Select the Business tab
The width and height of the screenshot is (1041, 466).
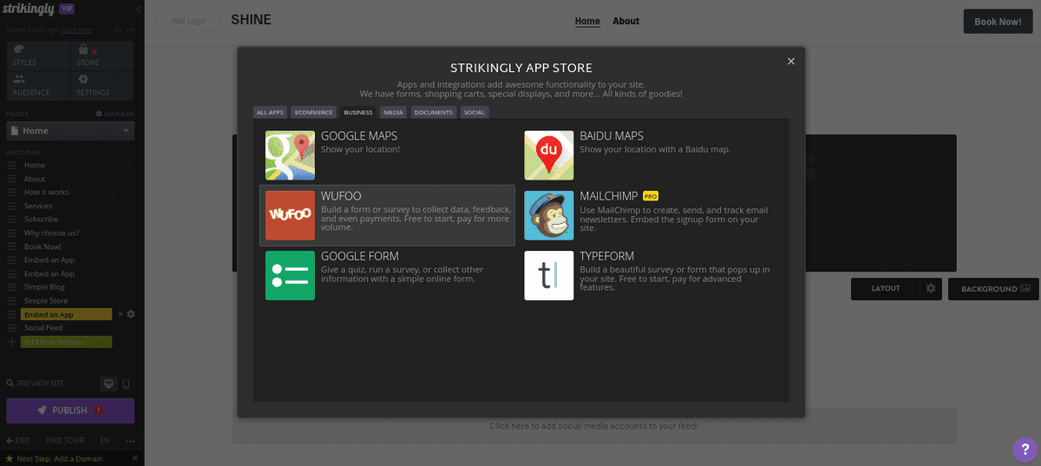coord(358,112)
